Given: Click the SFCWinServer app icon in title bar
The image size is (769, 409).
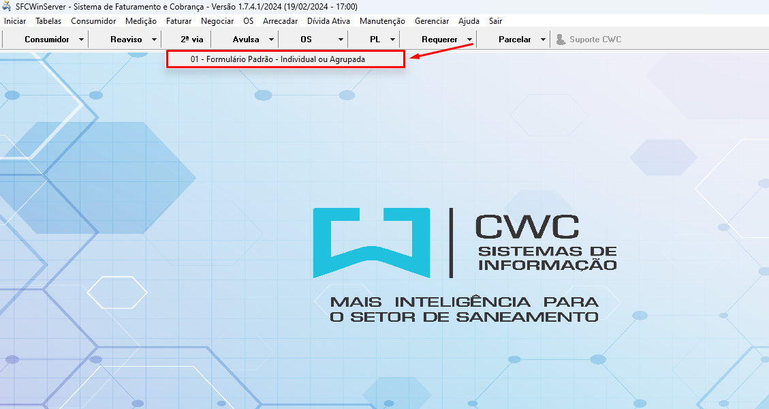Looking at the screenshot, I should click(x=7, y=6).
